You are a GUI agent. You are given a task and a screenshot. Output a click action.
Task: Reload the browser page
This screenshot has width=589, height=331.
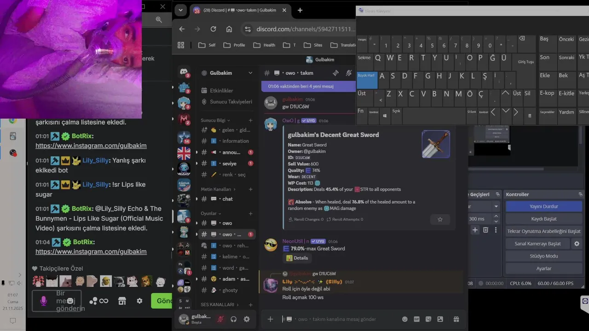pos(213,29)
